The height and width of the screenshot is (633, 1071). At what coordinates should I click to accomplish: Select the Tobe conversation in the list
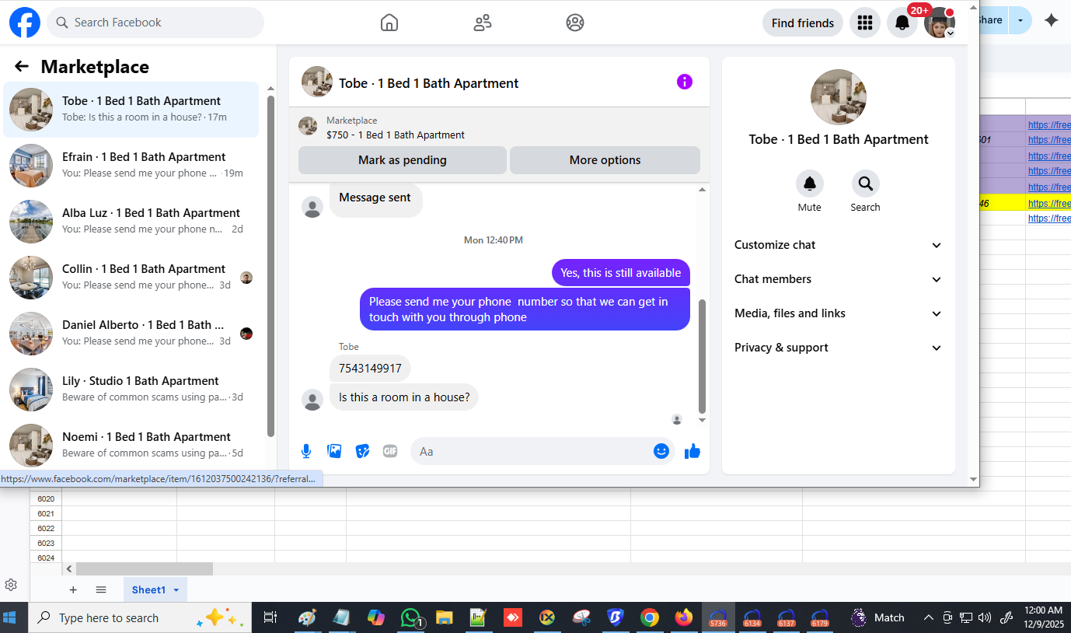tap(131, 110)
